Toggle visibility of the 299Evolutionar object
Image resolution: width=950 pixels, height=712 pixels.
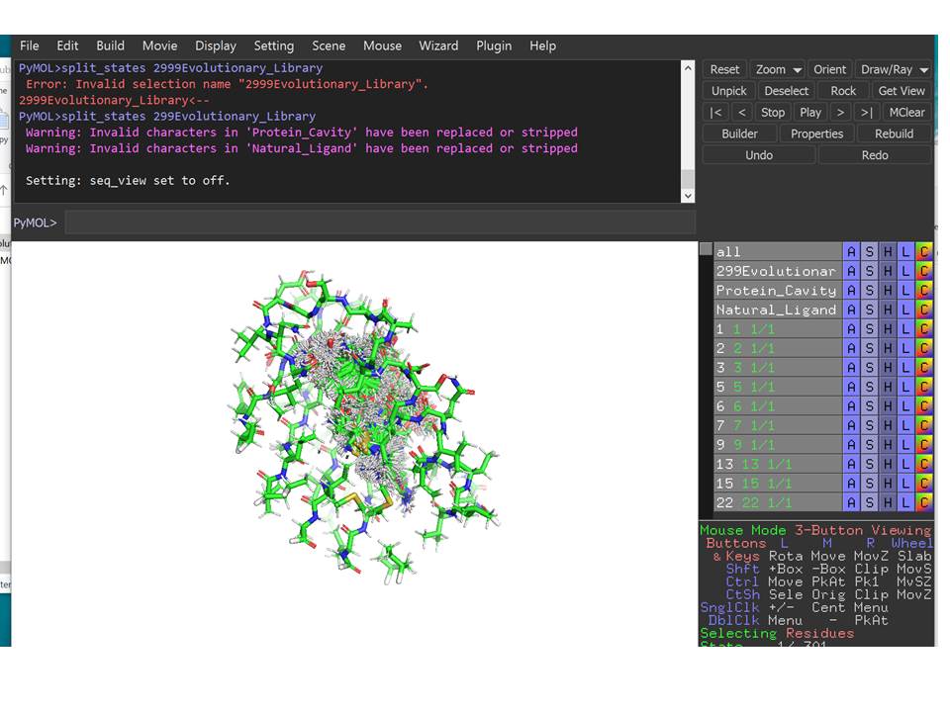pyautogui.click(x=776, y=271)
